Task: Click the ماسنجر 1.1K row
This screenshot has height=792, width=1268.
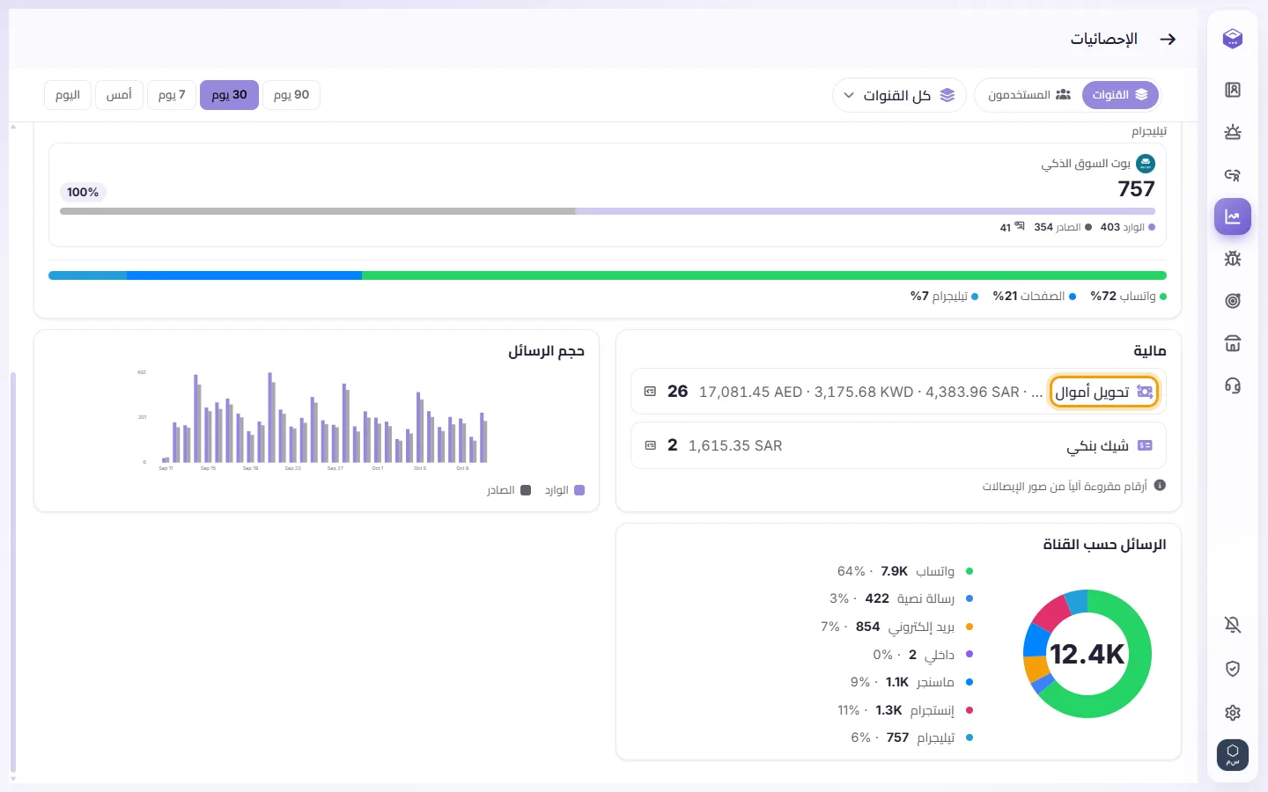Action: (911, 682)
